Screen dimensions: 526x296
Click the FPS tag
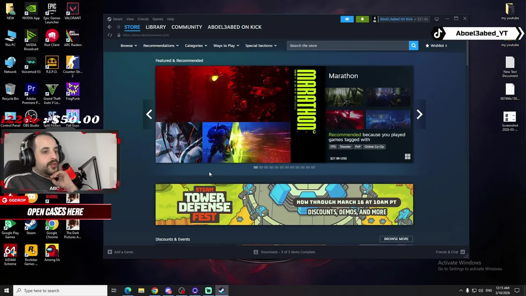(333, 147)
